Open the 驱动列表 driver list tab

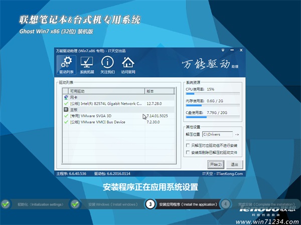(66, 66)
